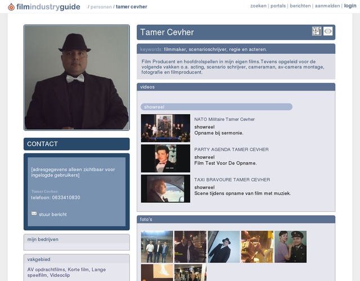Click the login link
Image resolution: width=360 pixels, height=281 pixels.
coord(350,6)
